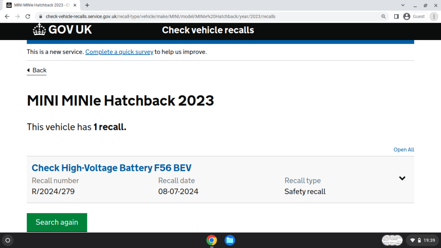This screenshot has width=441, height=248.
Task: Click the Wi-Fi icon in the status tray
Action: pyautogui.click(x=413, y=241)
